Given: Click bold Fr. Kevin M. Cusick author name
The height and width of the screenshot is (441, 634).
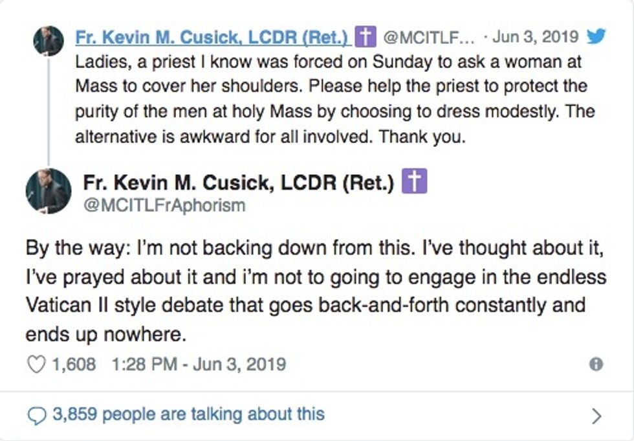Looking at the screenshot, I should (238, 185).
